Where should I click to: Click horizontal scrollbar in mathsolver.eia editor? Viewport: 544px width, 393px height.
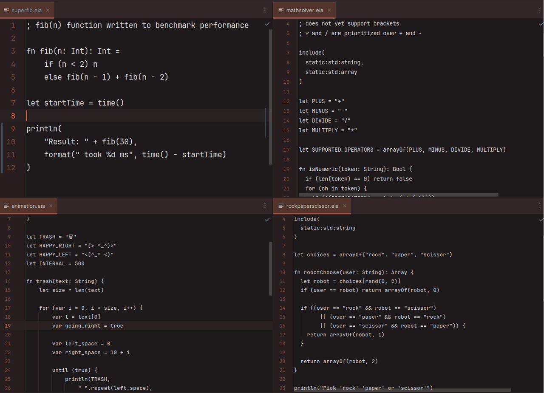click(398, 195)
